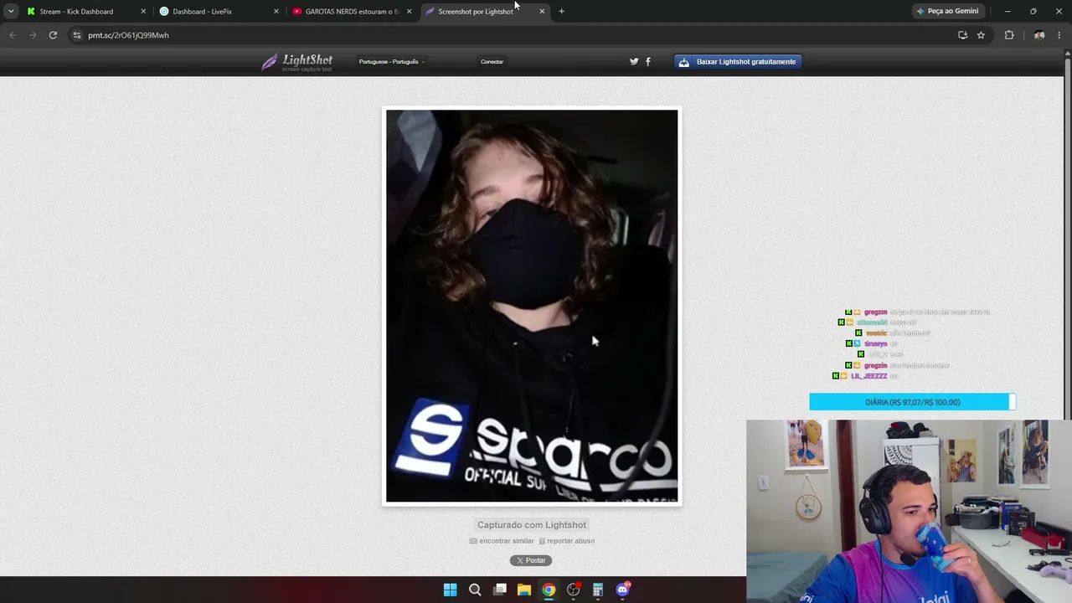Switch to the Dashboard - LivePix tab

[x=219, y=12]
